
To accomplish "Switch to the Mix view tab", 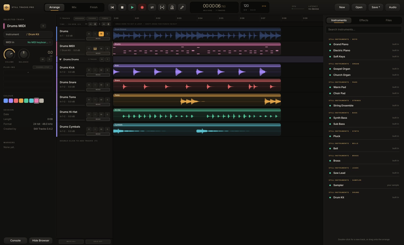I will pyautogui.click(x=74, y=7).
